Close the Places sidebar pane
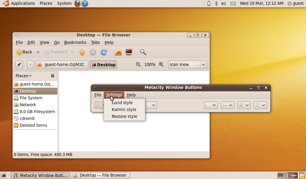The height and width of the screenshot is (179, 306). click(53, 76)
